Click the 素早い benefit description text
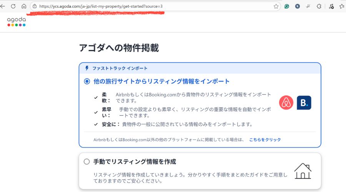The height and width of the screenshot is (192, 346). click(195, 113)
